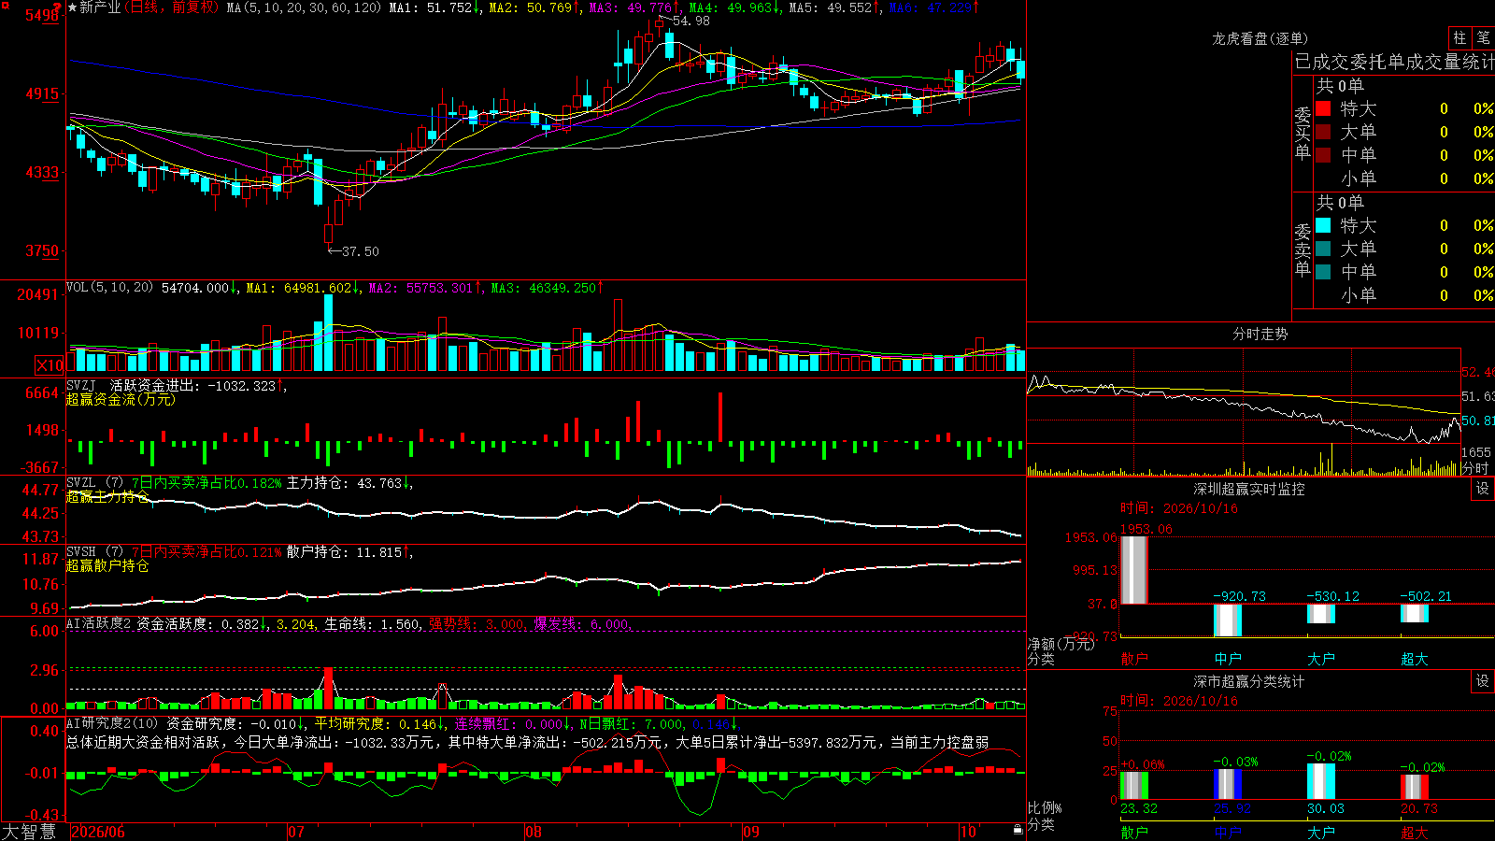Switch the order panel to 柱 bar mode
1495x841 pixels.
(1459, 38)
